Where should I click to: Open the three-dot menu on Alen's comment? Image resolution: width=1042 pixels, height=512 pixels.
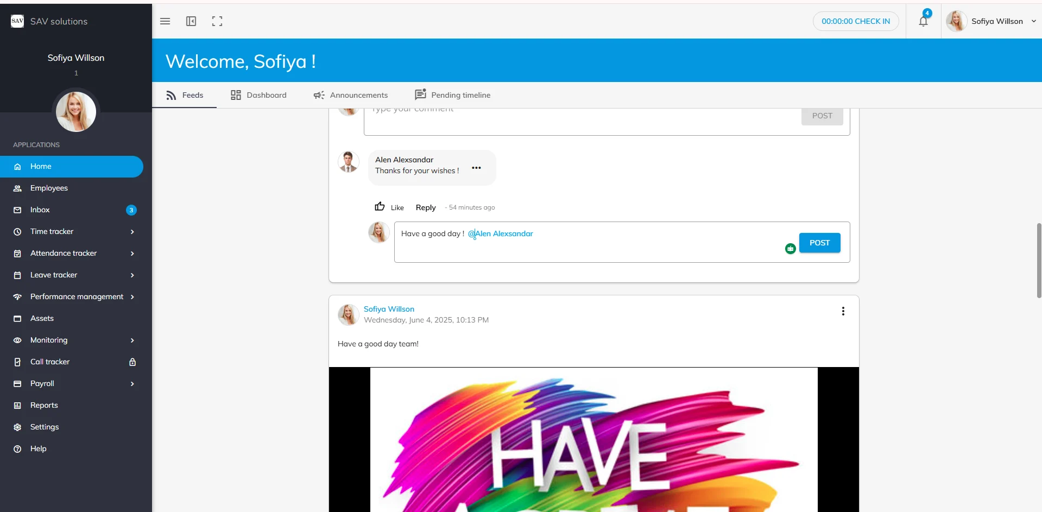[476, 168]
